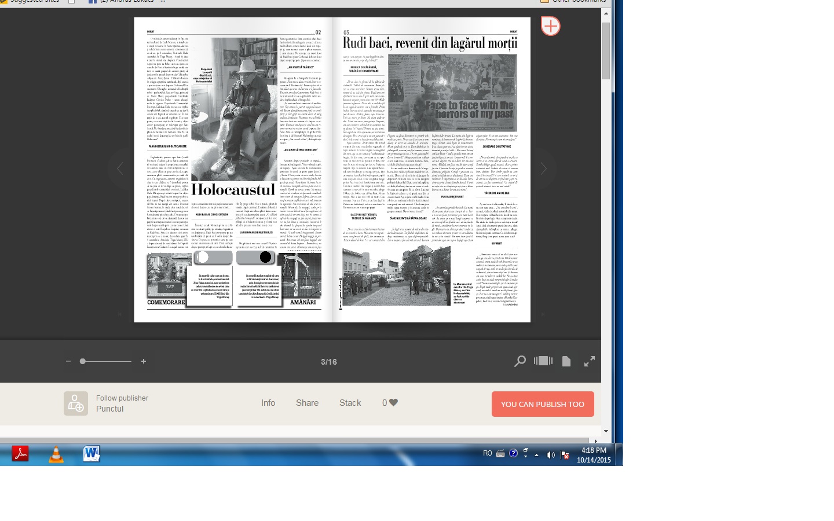Switch to the page thumbnails overview
The width and height of the screenshot is (834, 521).
click(x=543, y=361)
